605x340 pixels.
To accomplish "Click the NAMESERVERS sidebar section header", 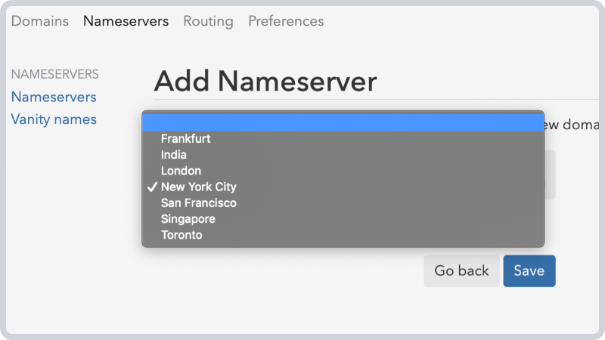I will tap(54, 74).
